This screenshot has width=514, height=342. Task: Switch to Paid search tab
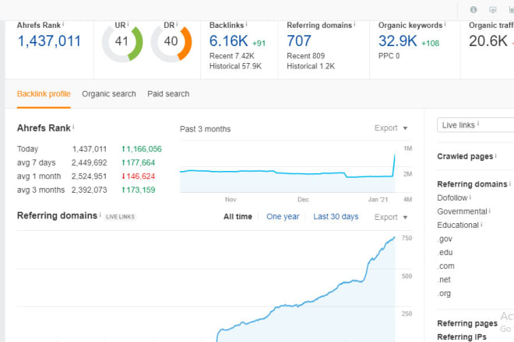[x=168, y=94]
